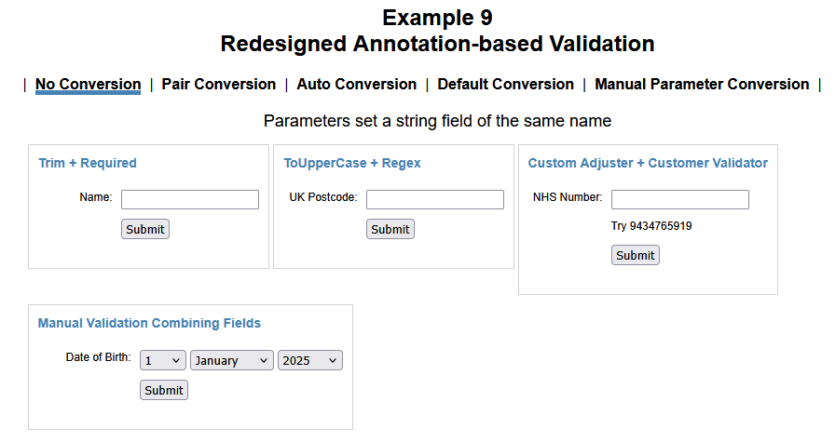The image size is (835, 442).
Task: Go to Default Conversion tab
Action: (505, 84)
